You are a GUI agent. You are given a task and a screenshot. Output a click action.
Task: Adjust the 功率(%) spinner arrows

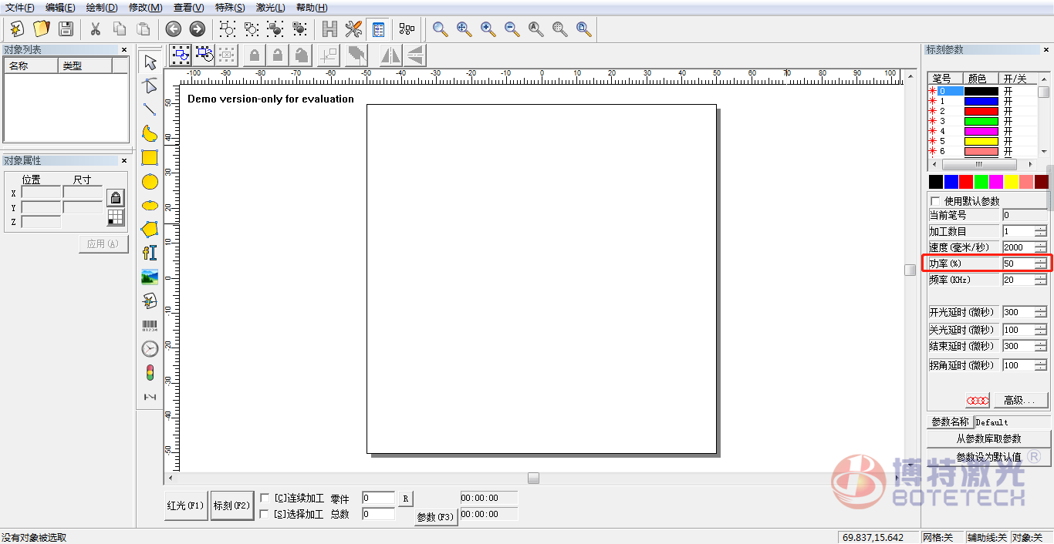1041,264
